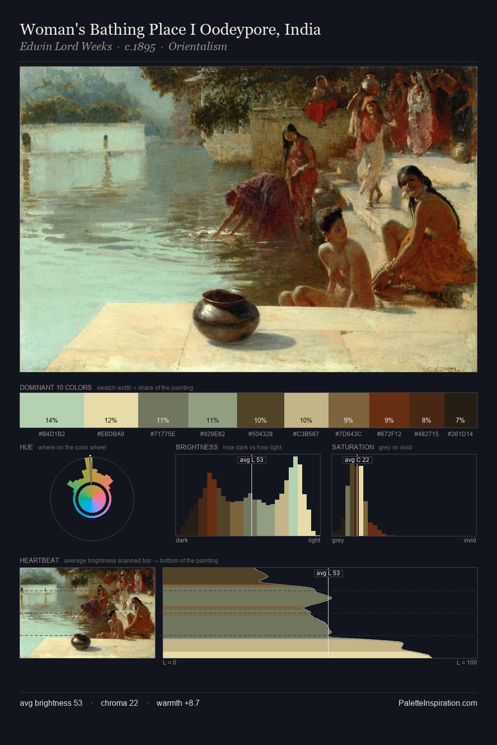This screenshot has height=745, width=497.
Task: Click the SATURATION section heading
Action: coord(353,447)
